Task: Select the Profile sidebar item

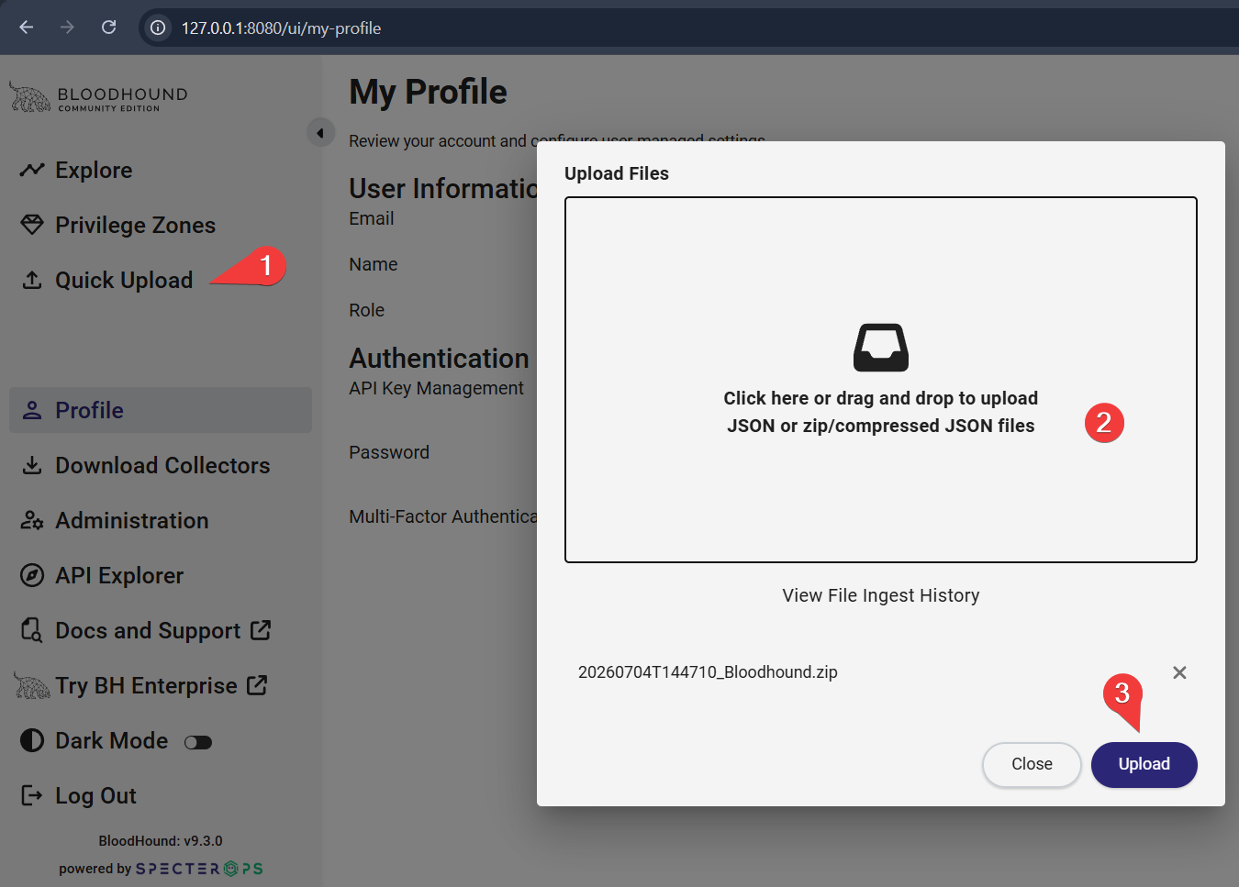Action: (x=161, y=410)
